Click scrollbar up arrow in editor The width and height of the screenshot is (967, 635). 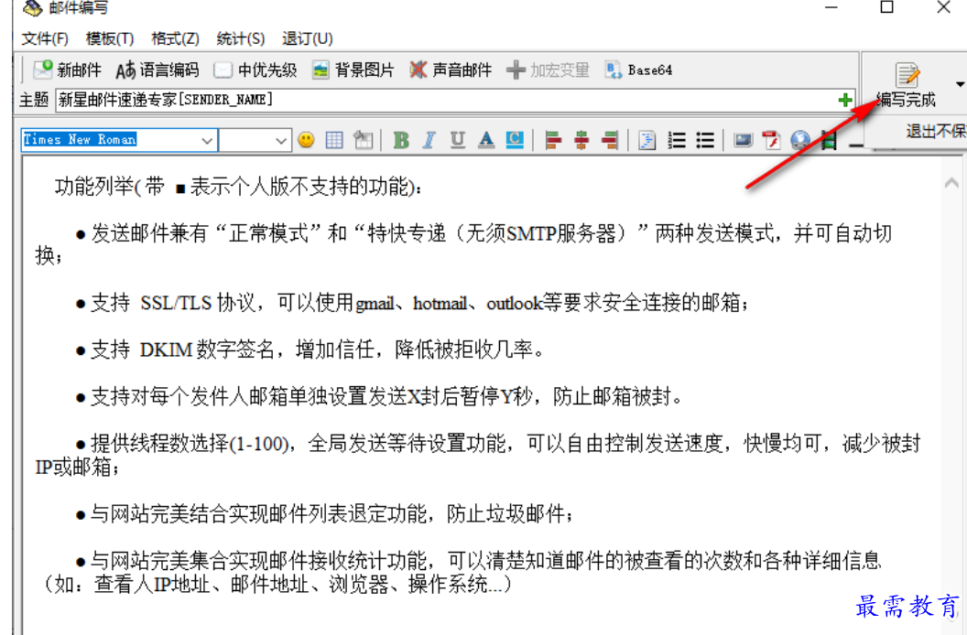pos(951,183)
